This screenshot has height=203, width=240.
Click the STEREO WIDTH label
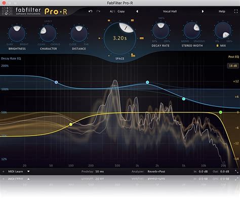(x=192, y=46)
